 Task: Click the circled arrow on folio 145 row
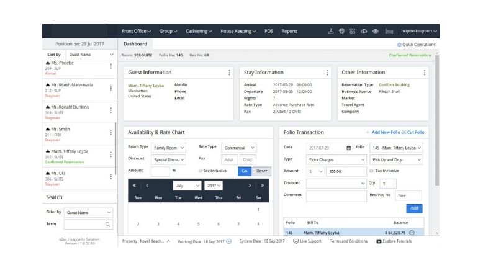click(x=412, y=233)
